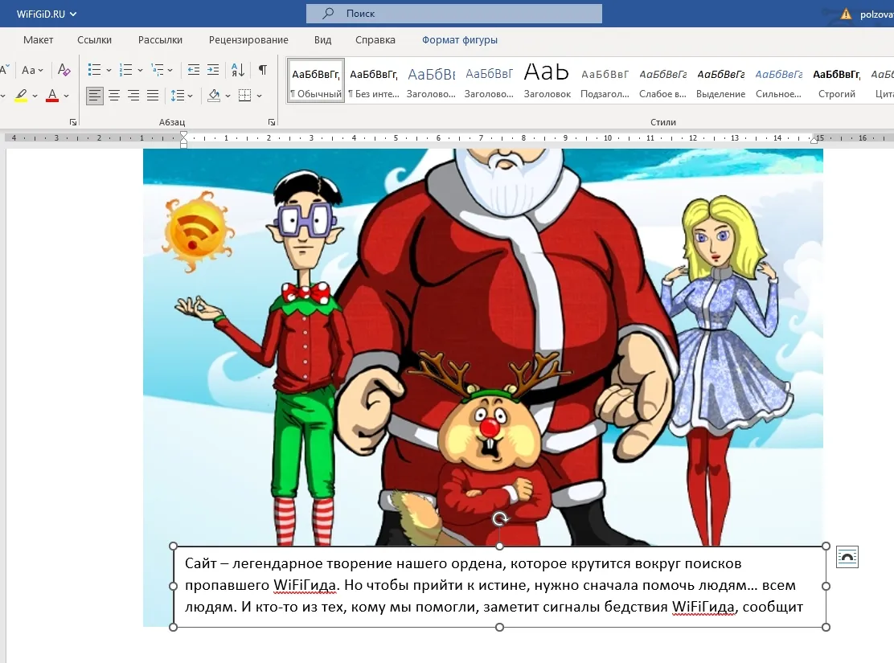The height and width of the screenshot is (663, 894).
Task: Toggle justified text alignment
Action: click(153, 95)
